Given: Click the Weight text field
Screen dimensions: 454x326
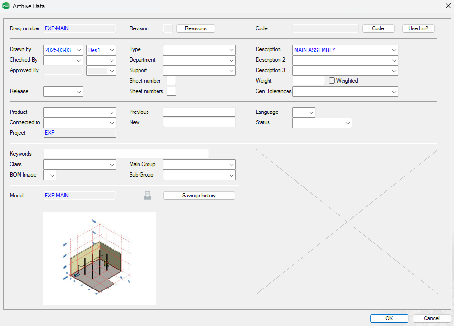Looking at the screenshot, I should pyautogui.click(x=308, y=81).
